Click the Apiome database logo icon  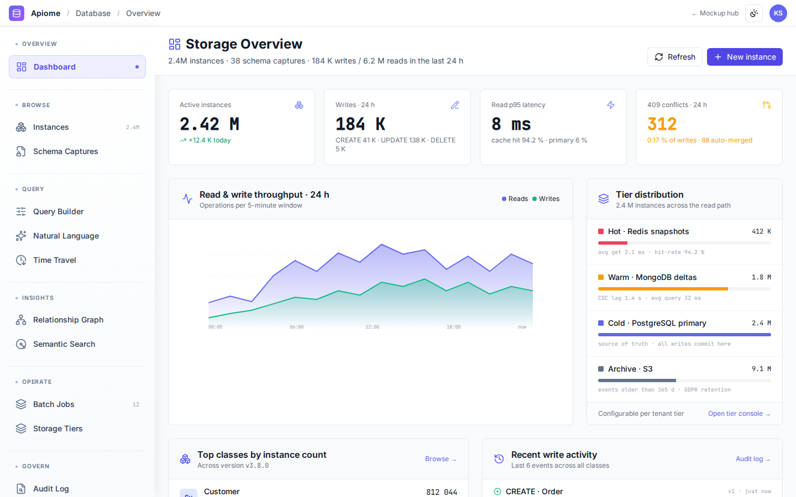(x=17, y=13)
